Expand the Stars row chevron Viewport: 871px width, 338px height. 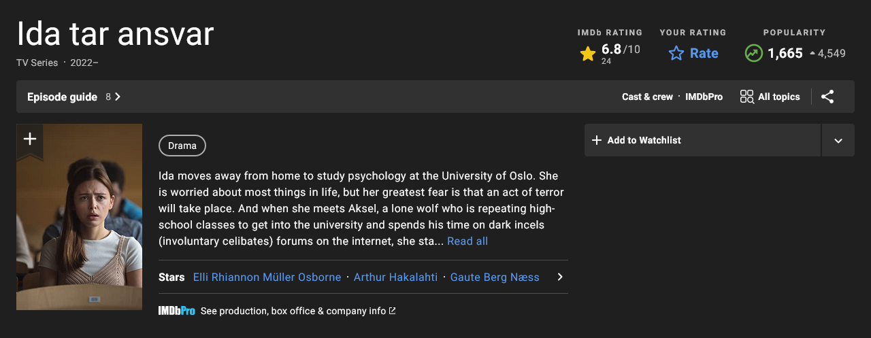click(560, 277)
